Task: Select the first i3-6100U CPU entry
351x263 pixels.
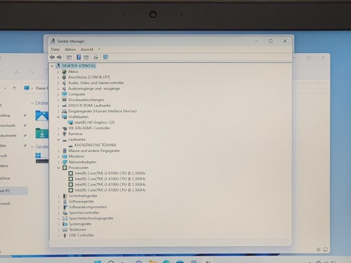Action: click(110, 173)
